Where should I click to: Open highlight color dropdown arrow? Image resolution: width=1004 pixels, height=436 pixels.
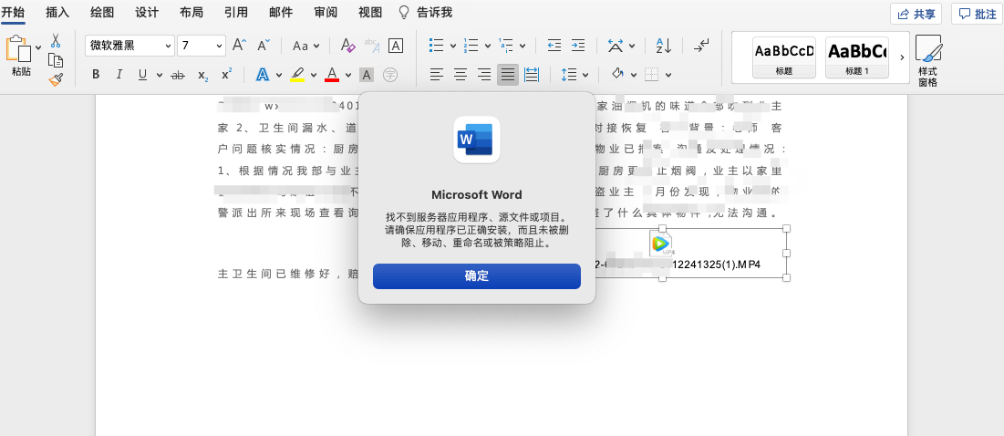[313, 76]
